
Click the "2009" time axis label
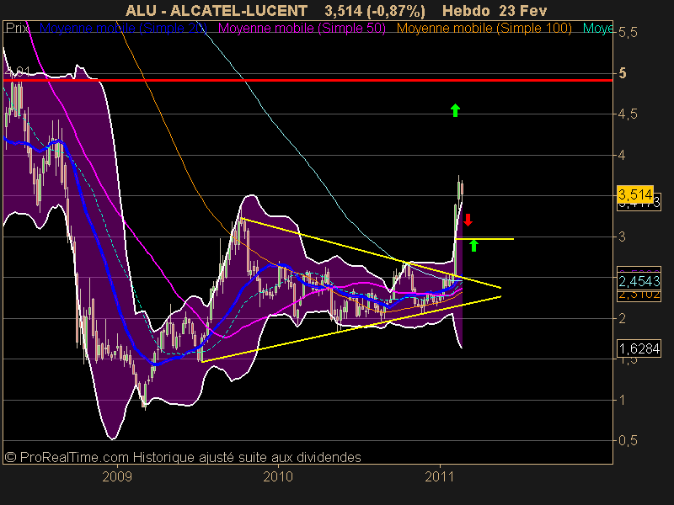pos(117,476)
